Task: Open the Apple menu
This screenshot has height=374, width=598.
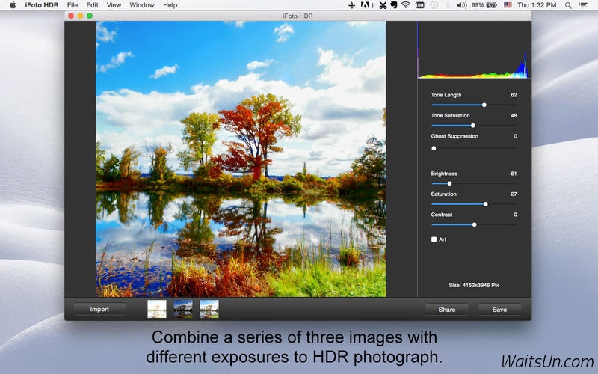Action: [x=13, y=5]
